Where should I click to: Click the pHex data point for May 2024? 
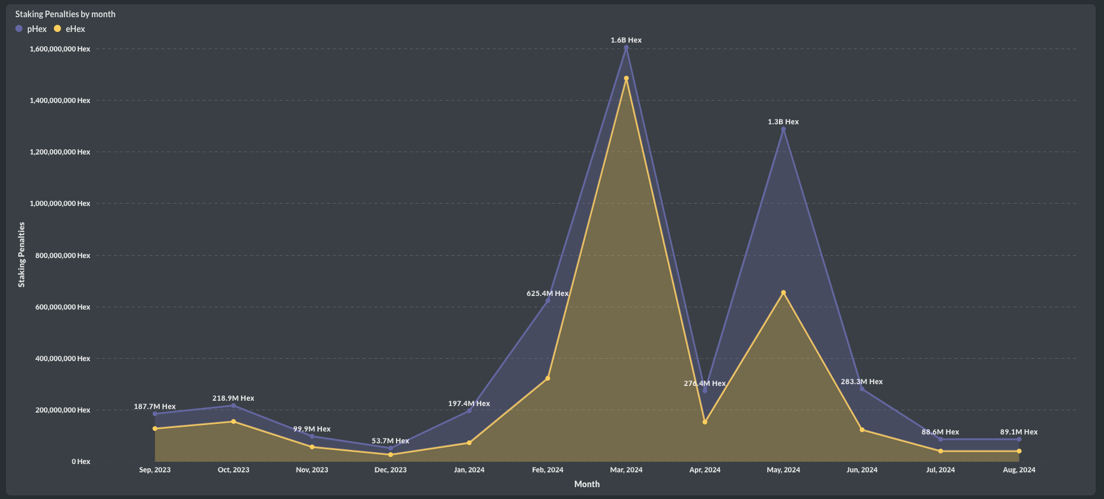(x=783, y=129)
